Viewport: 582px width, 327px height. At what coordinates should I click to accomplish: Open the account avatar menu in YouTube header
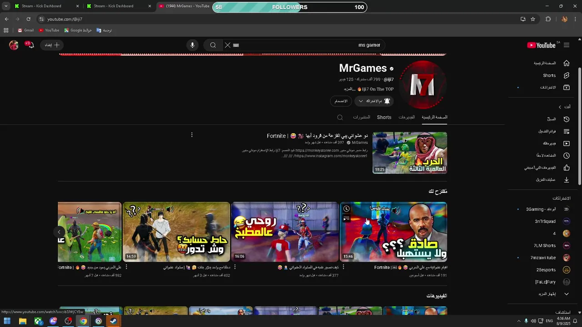(14, 45)
